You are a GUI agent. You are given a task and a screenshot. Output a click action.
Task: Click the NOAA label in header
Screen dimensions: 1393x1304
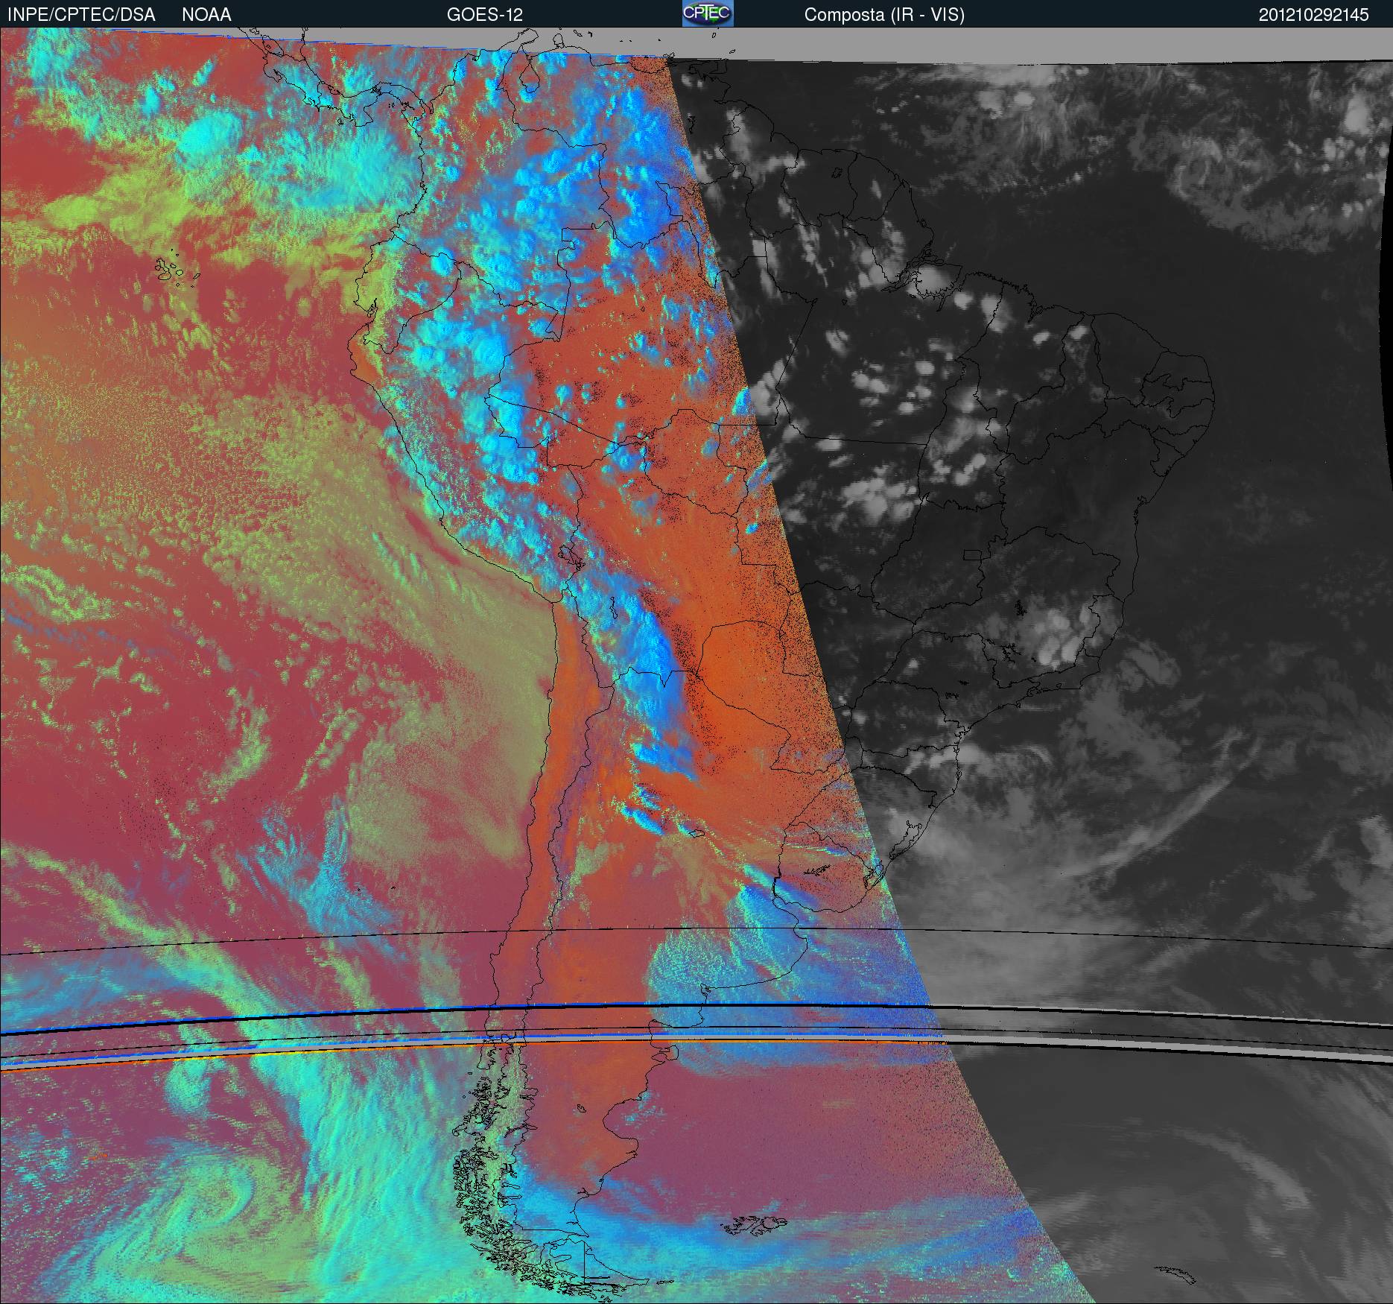pos(206,15)
